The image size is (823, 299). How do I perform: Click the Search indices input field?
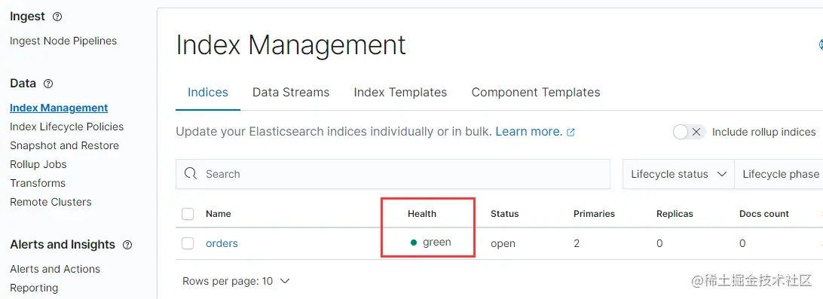pos(393,174)
